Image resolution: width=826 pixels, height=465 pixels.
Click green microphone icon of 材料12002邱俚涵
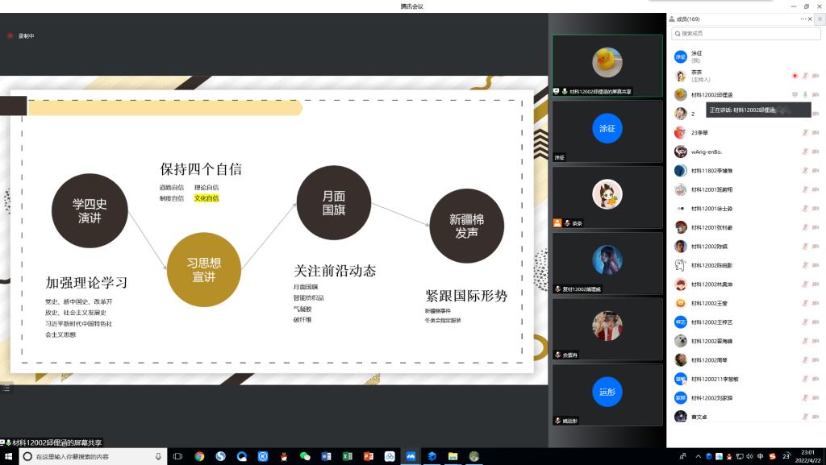(x=804, y=94)
